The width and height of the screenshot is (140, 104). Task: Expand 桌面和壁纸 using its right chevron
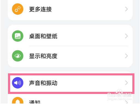126,36
